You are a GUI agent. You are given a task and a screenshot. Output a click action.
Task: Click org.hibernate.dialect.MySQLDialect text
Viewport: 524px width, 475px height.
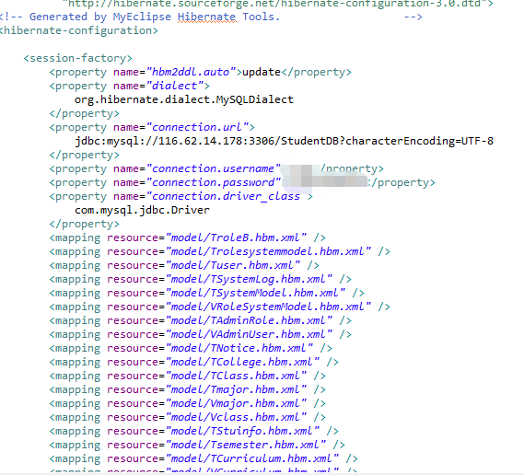(184, 99)
